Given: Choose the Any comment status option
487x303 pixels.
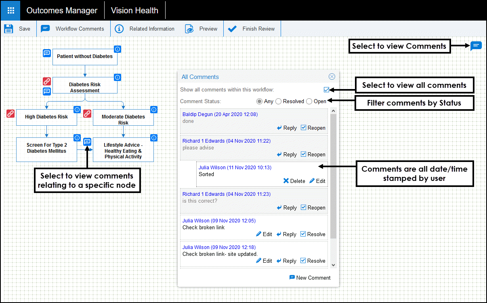Looking at the screenshot, I should click(x=259, y=102).
